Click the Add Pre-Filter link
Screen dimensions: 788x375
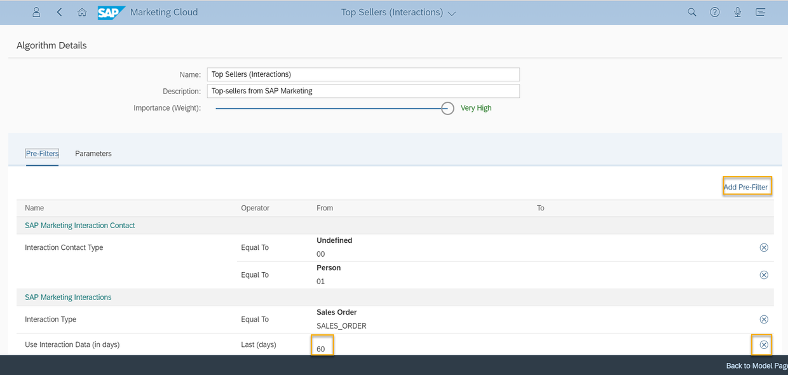pos(746,187)
